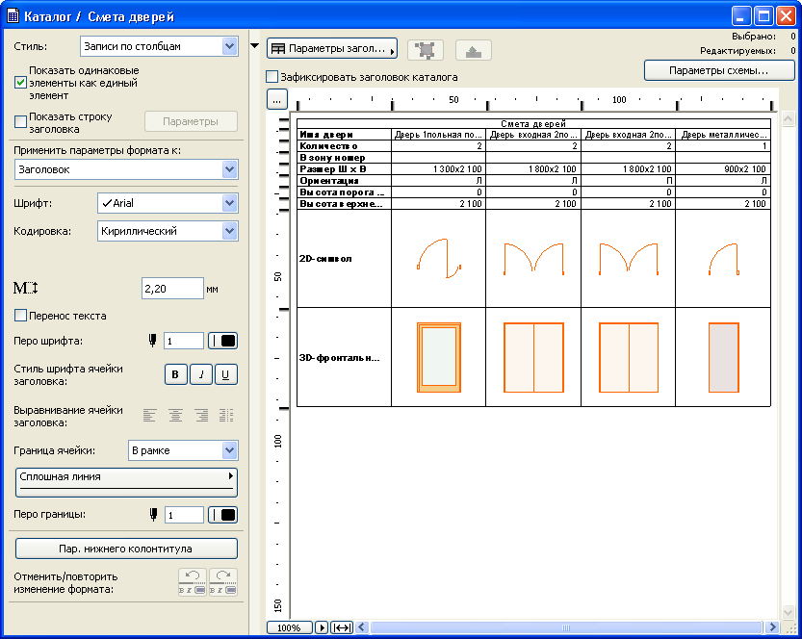Uncheck 'Показать одинаковые элементы как единый элемент'
The width and height of the screenshot is (802, 639).
click(20, 83)
